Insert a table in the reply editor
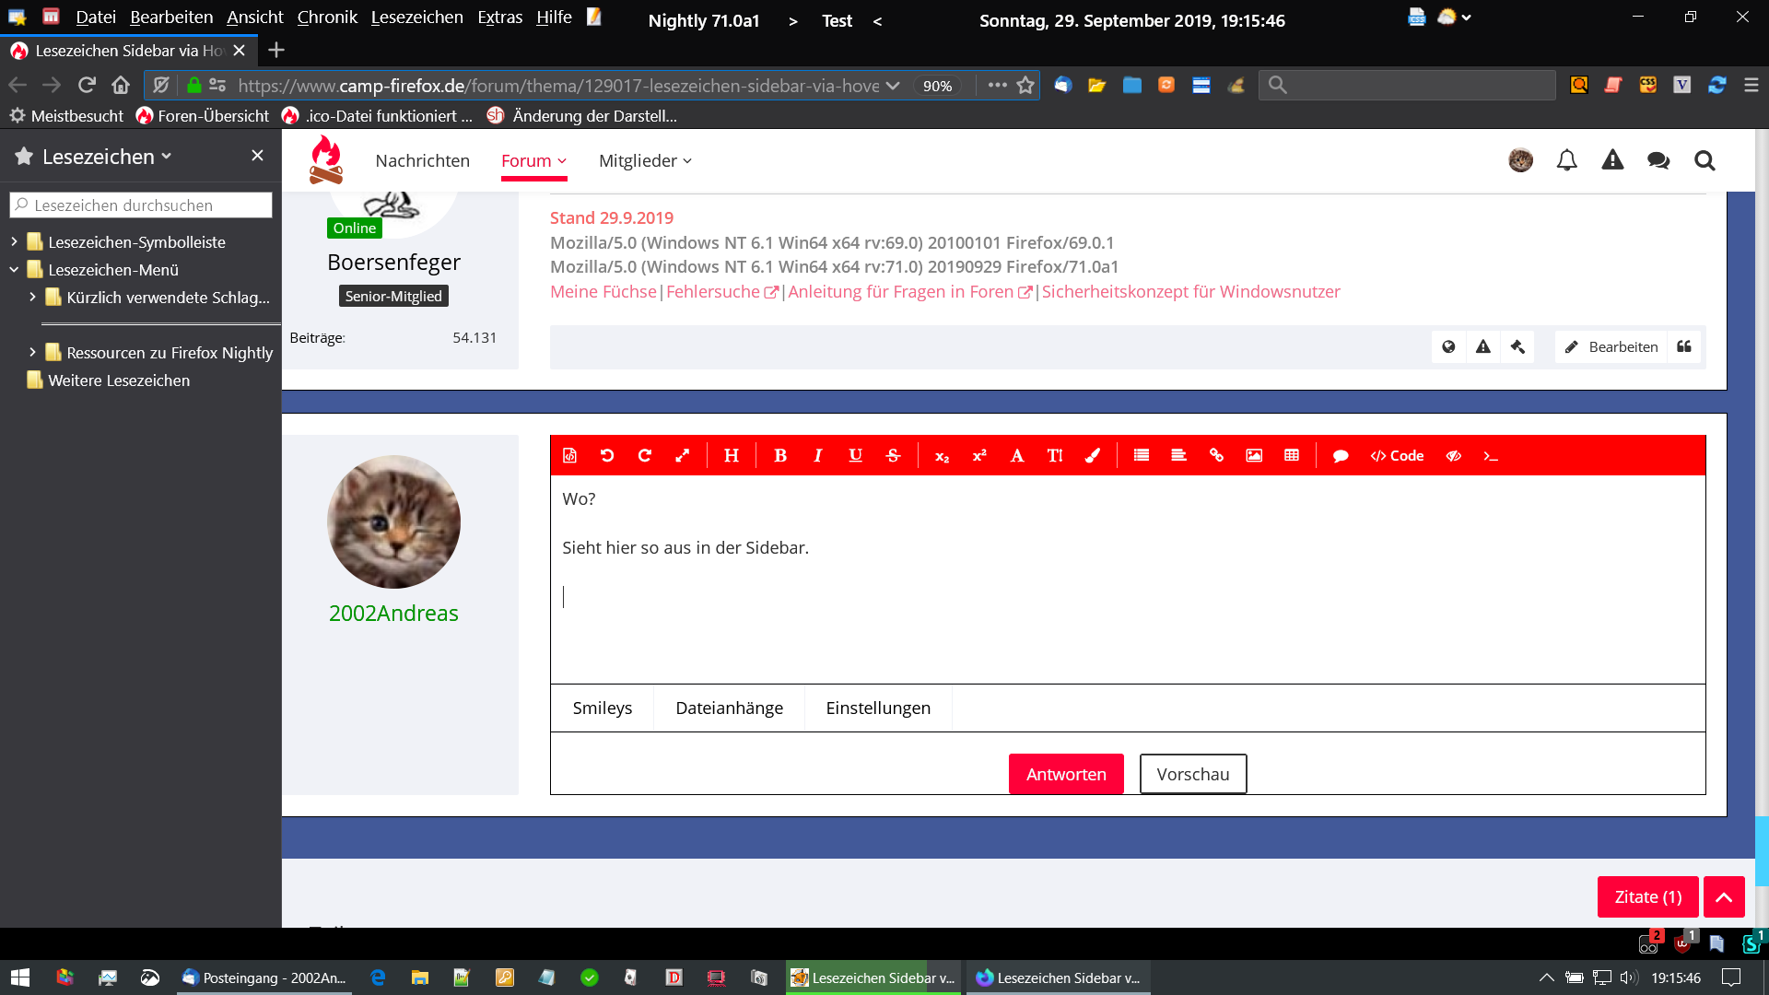Image resolution: width=1769 pixels, height=995 pixels. pyautogui.click(x=1292, y=456)
